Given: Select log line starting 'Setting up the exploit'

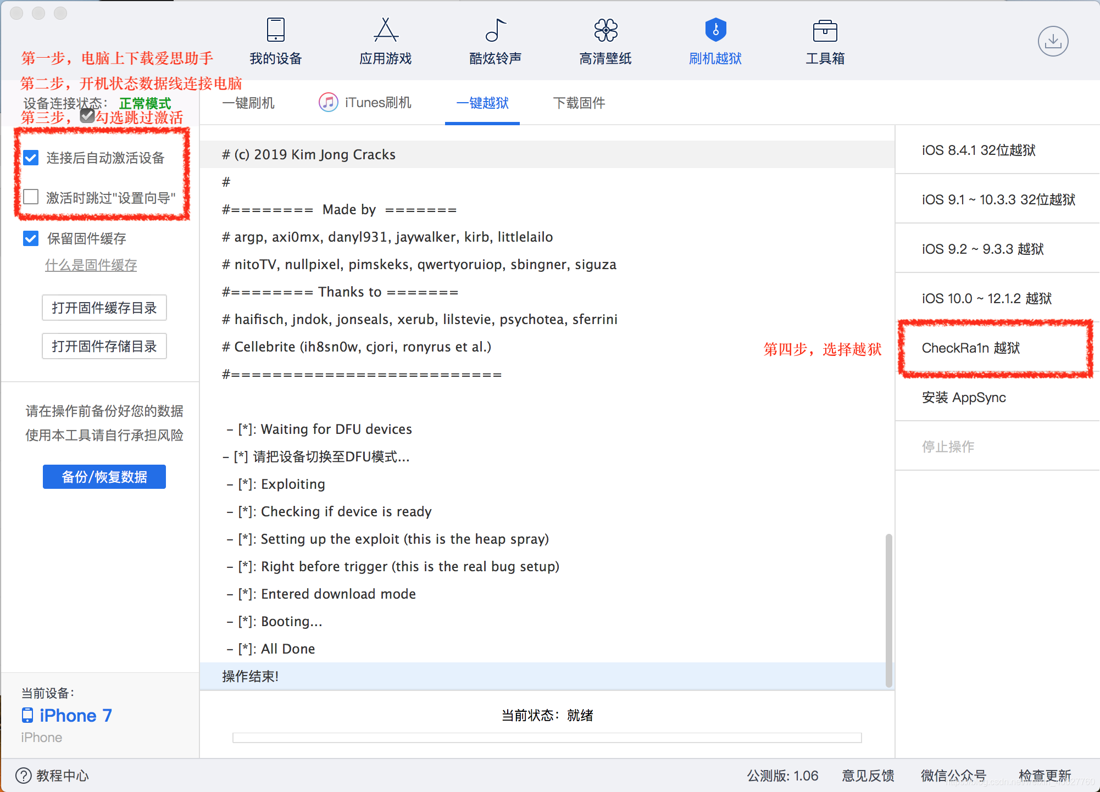Looking at the screenshot, I should (x=547, y=539).
